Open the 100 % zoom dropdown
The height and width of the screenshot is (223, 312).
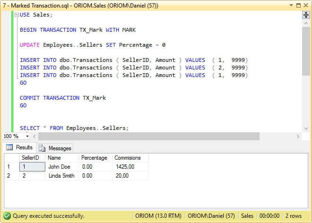[x=27, y=136]
